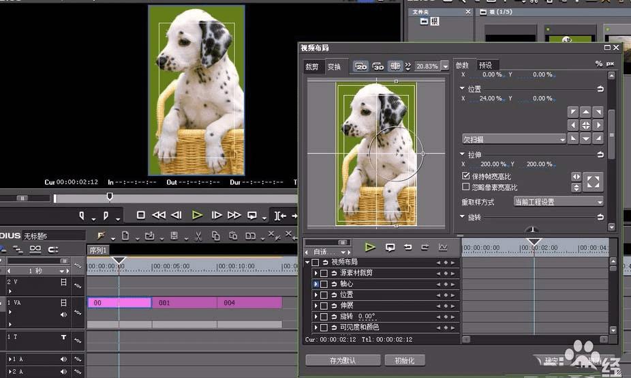
Task: Tick keyframe checkbox for 轴心 row
Action: click(x=324, y=284)
